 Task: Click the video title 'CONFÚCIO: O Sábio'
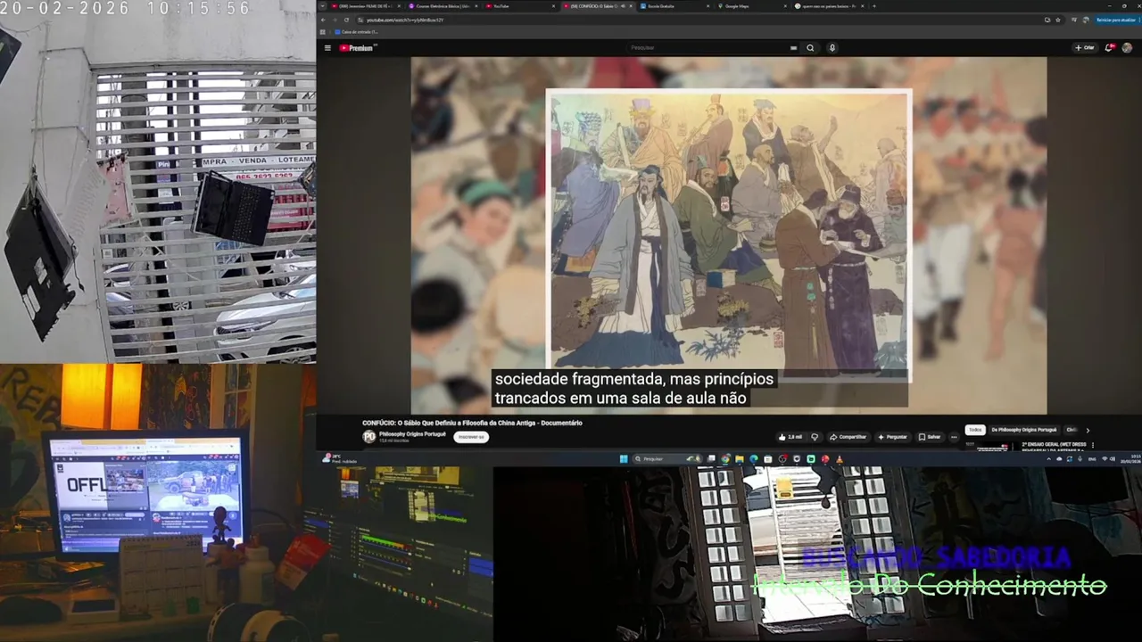472,423
